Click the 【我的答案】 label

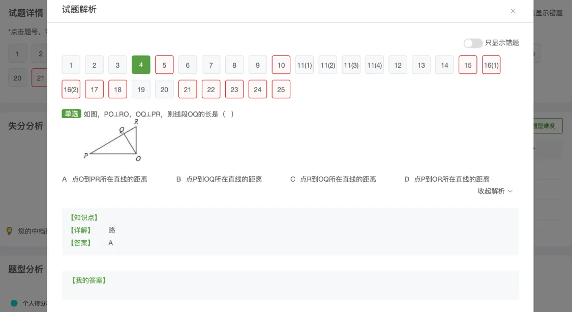(x=88, y=280)
